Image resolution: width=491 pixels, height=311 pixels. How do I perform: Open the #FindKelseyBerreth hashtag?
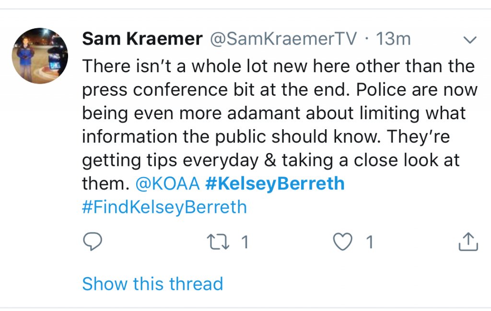[x=164, y=207]
